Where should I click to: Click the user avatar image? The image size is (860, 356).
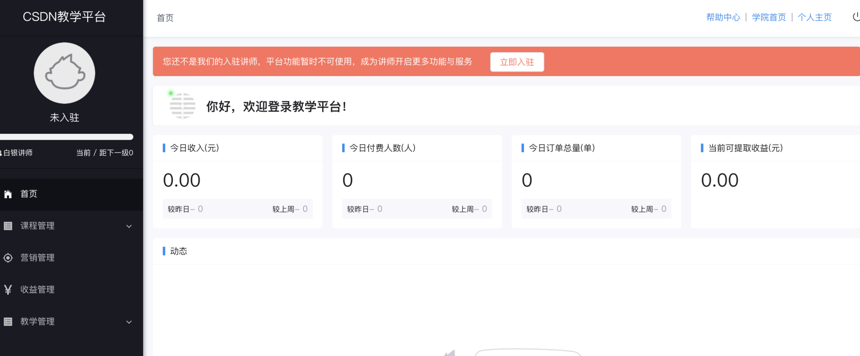coord(64,73)
